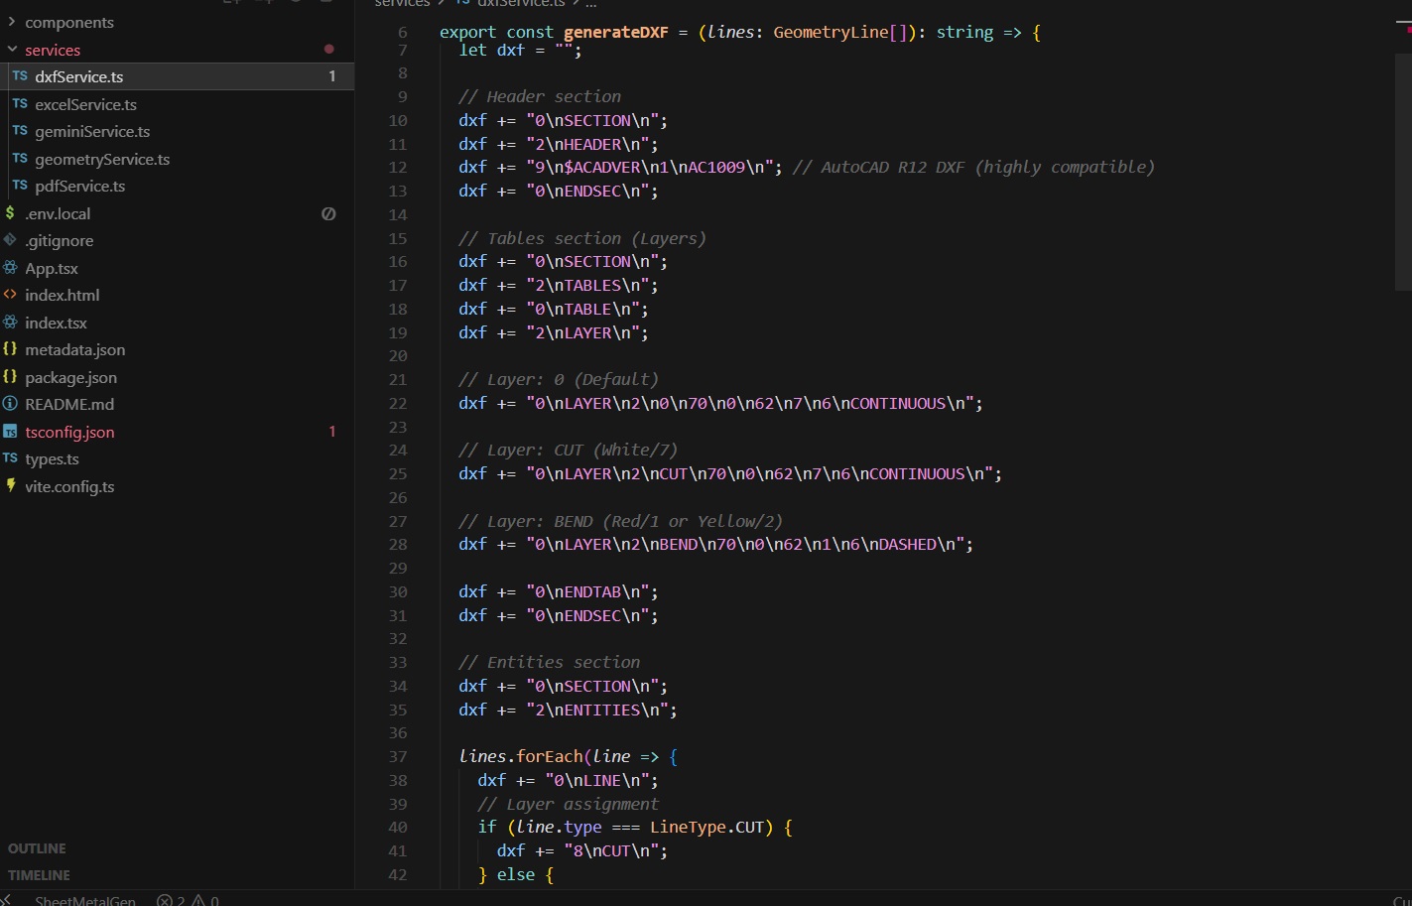
Task: Open the types.ts file
Action: (x=52, y=458)
